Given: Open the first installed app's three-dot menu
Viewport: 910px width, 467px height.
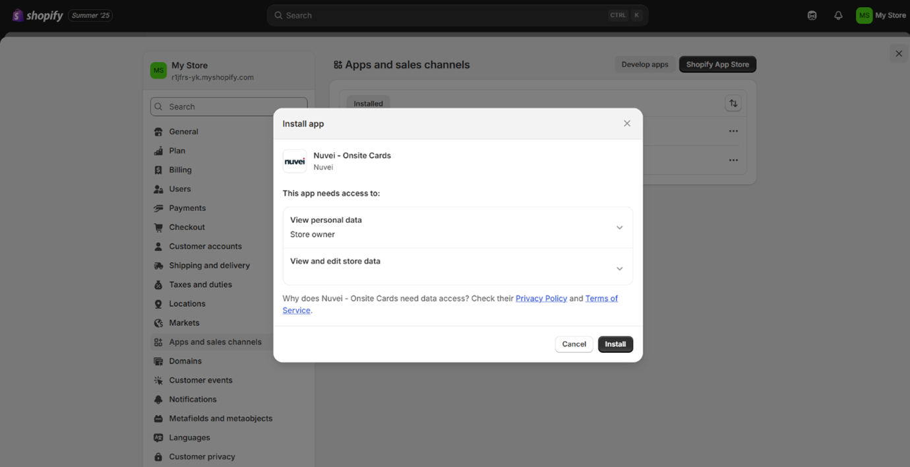Looking at the screenshot, I should [x=733, y=131].
